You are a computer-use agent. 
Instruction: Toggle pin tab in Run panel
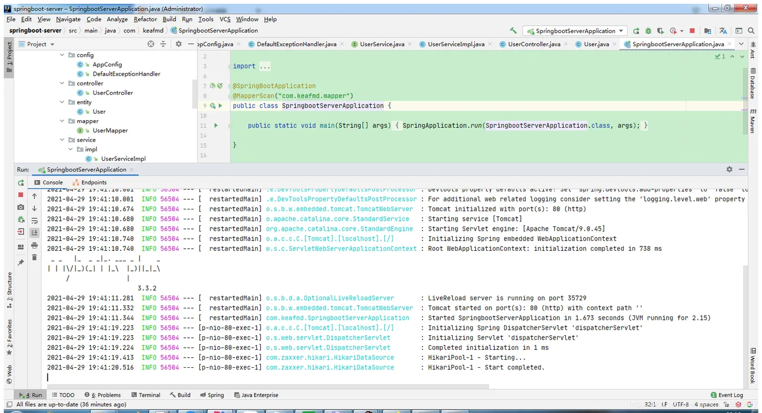21,262
